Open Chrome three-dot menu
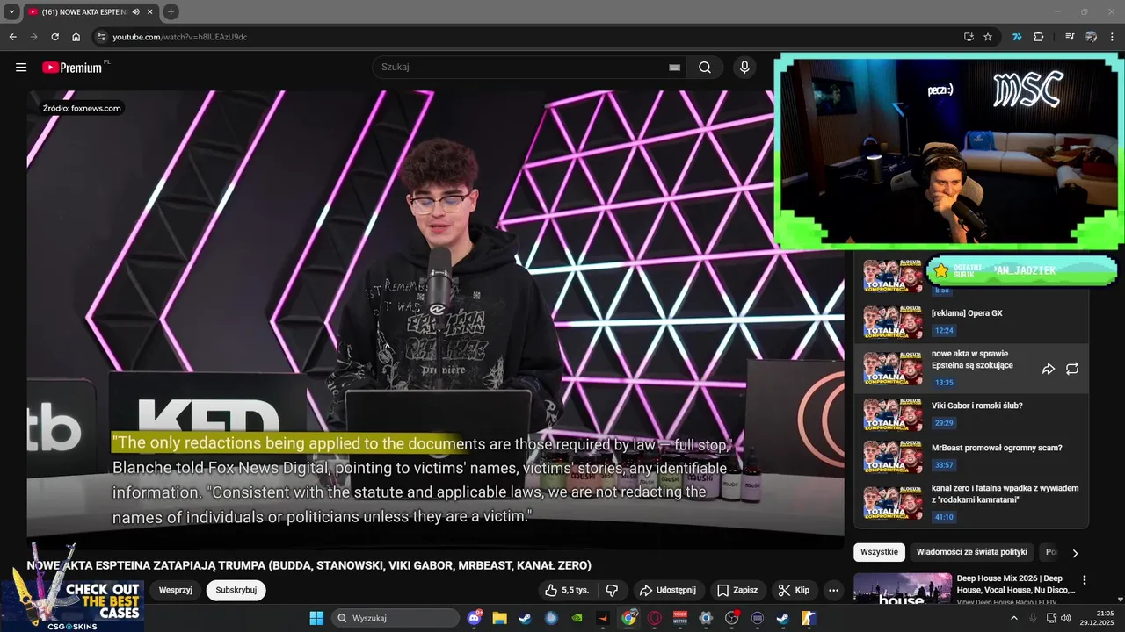This screenshot has height=632, width=1125. click(1113, 37)
